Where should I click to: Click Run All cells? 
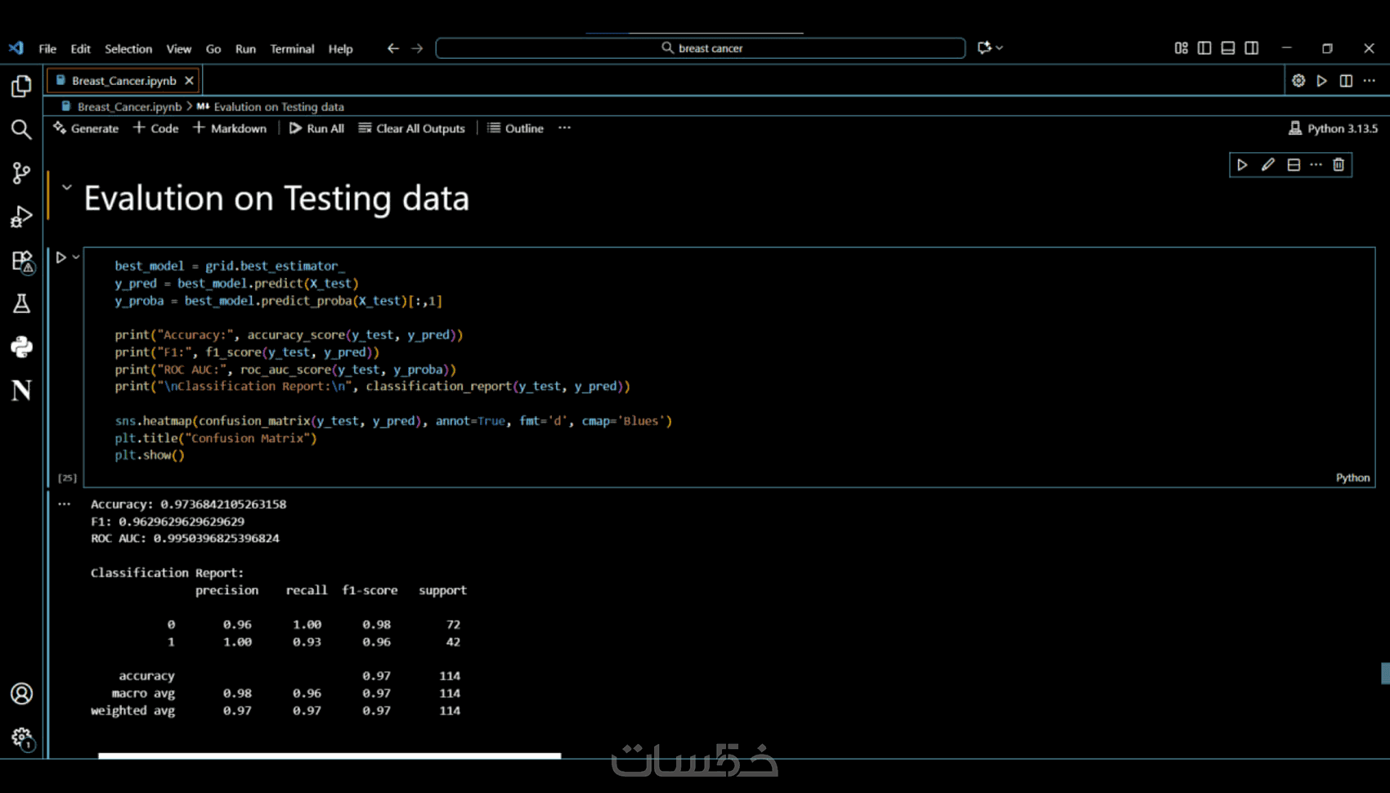tap(316, 128)
